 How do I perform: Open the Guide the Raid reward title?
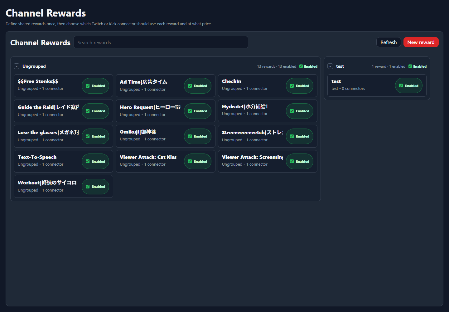click(48, 107)
